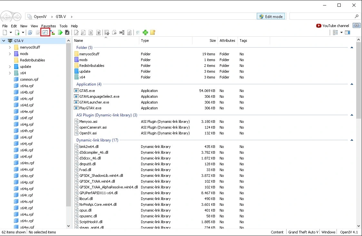Open the File menu
The image size is (362, 236).
point(5,26)
